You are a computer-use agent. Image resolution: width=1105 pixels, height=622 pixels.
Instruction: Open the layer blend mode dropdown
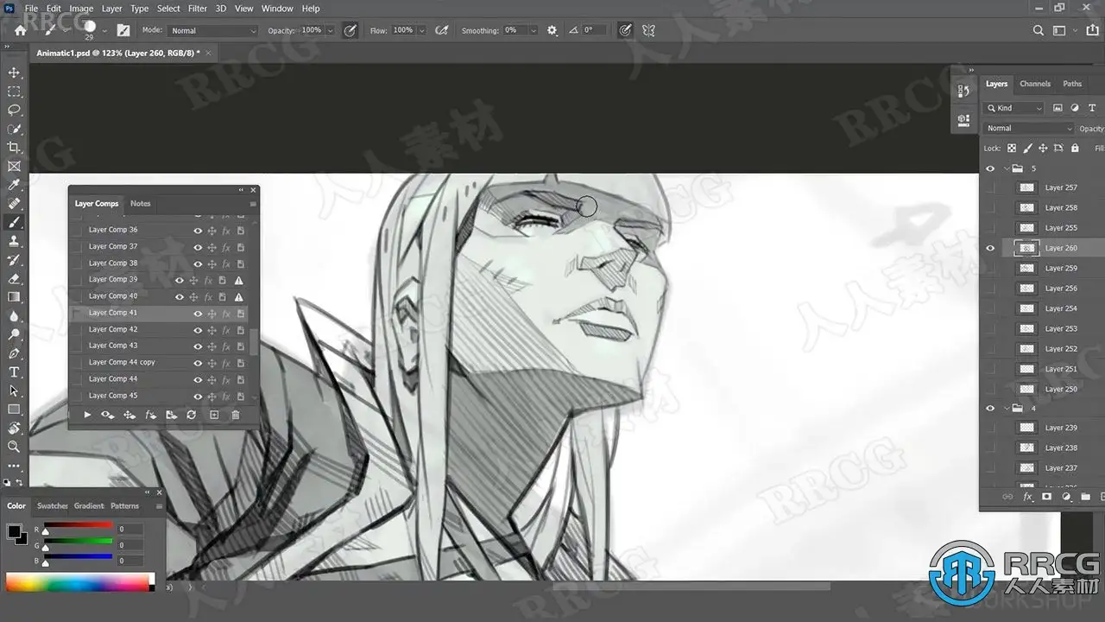(1028, 128)
